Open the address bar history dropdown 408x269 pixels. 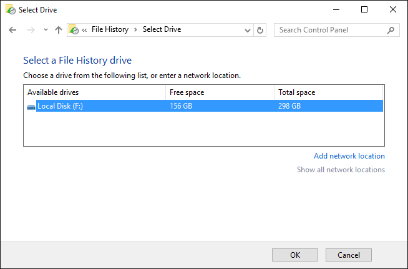click(x=248, y=30)
